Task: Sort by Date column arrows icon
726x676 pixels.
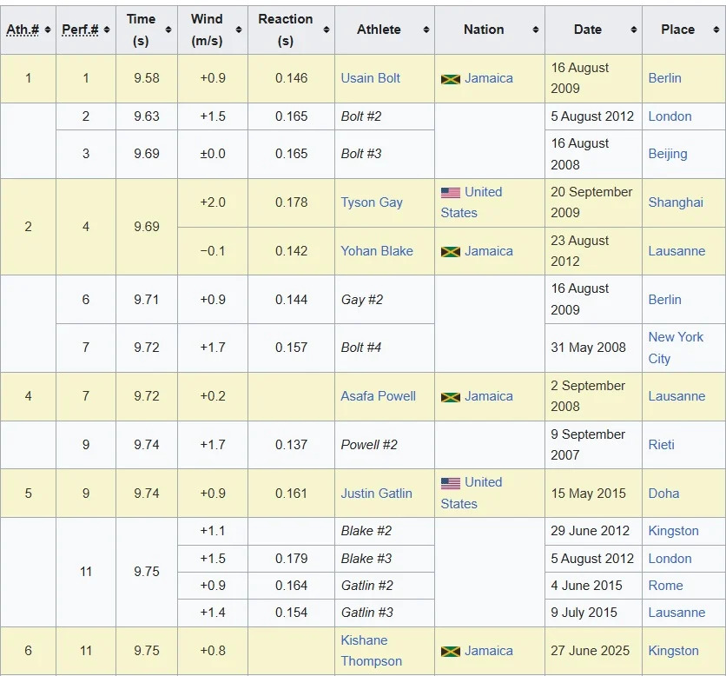Action: 633,30
